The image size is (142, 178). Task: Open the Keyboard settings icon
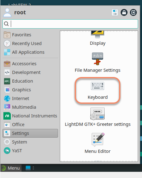click(98, 86)
